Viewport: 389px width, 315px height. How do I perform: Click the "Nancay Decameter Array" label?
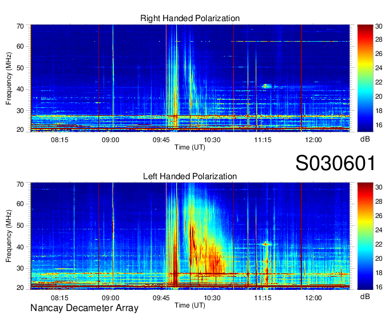tap(84, 308)
